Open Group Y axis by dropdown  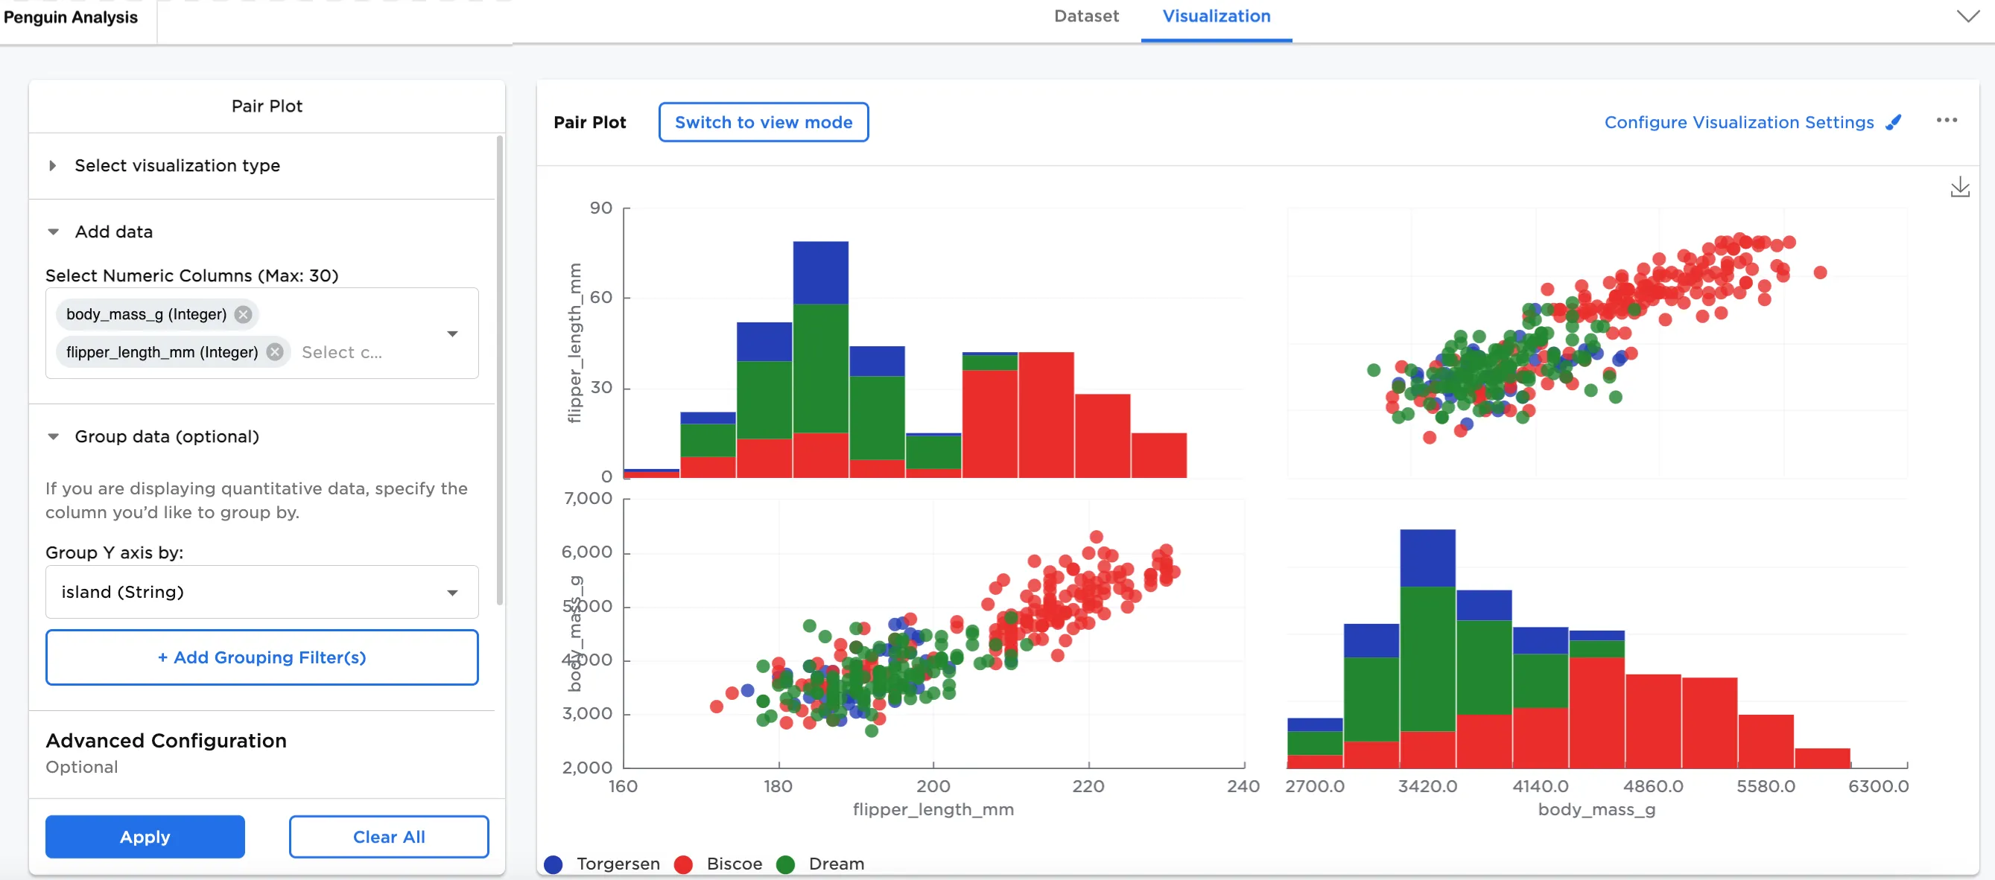click(x=452, y=592)
